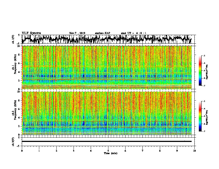The image size is (219, 169).
Task: Click the ch.3 flat black signal line
Action: pos(107,141)
